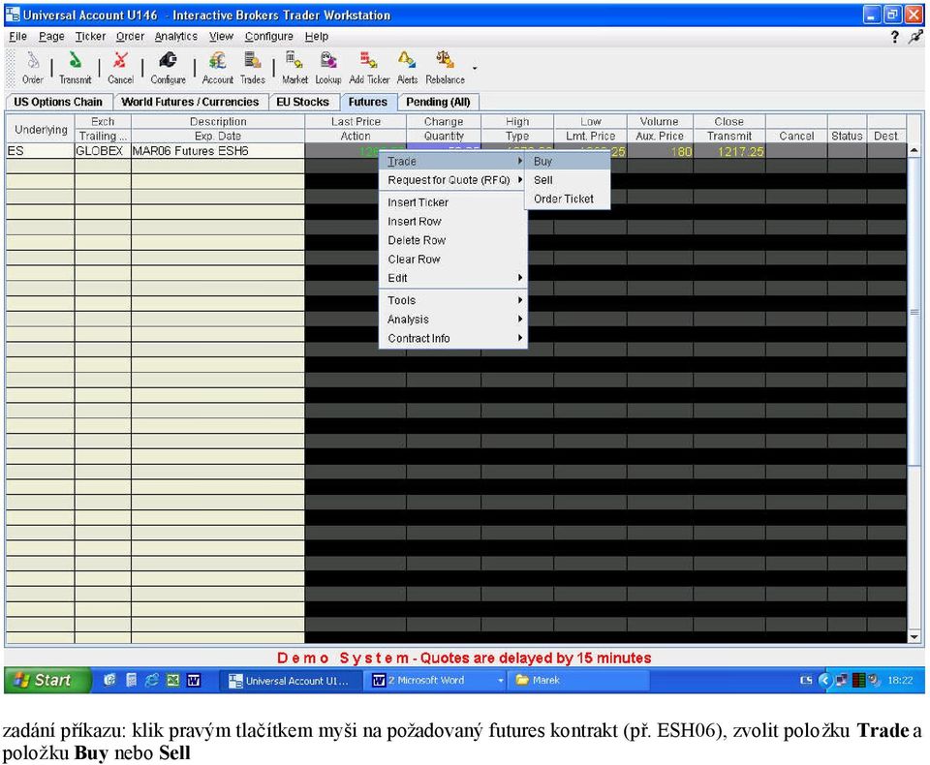Select Insert Row from context menu
The height and width of the screenshot is (765, 930).
(x=453, y=222)
